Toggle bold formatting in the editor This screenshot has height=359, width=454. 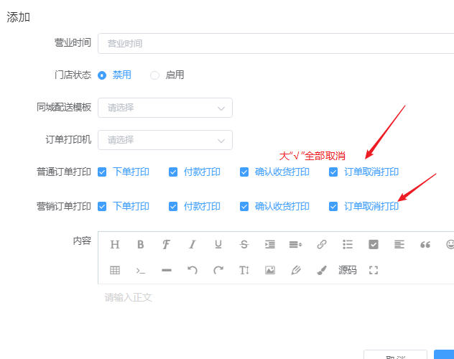[x=140, y=245]
